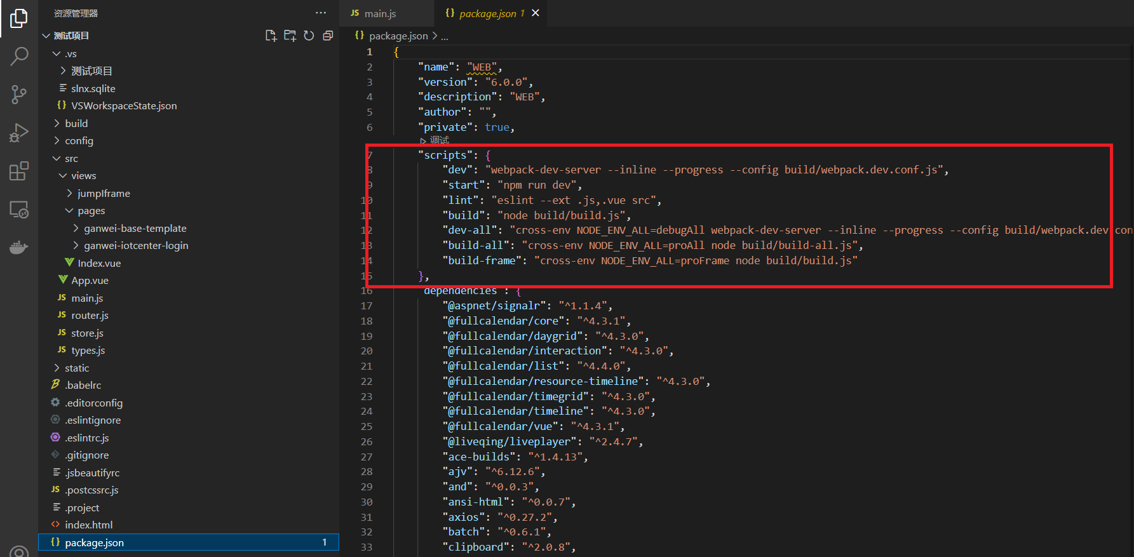Image resolution: width=1134 pixels, height=557 pixels.
Task: Open the Extensions view
Action: click(x=19, y=171)
